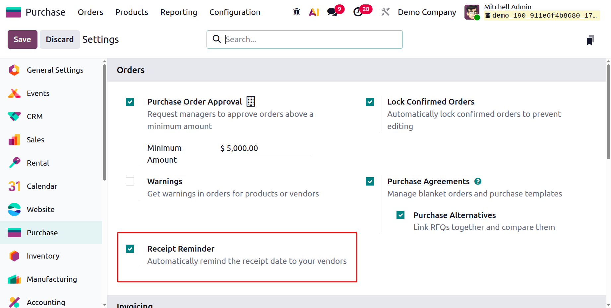
Task: Disable the Purchase Order Approval checkbox
Action: [x=130, y=102]
